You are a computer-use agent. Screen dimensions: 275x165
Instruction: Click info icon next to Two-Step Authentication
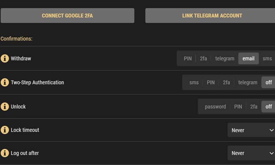(x=5, y=82)
